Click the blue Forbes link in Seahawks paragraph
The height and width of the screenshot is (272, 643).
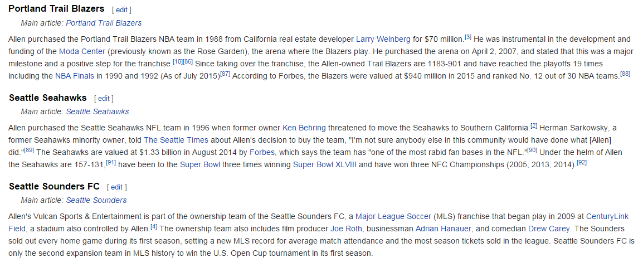(262, 152)
